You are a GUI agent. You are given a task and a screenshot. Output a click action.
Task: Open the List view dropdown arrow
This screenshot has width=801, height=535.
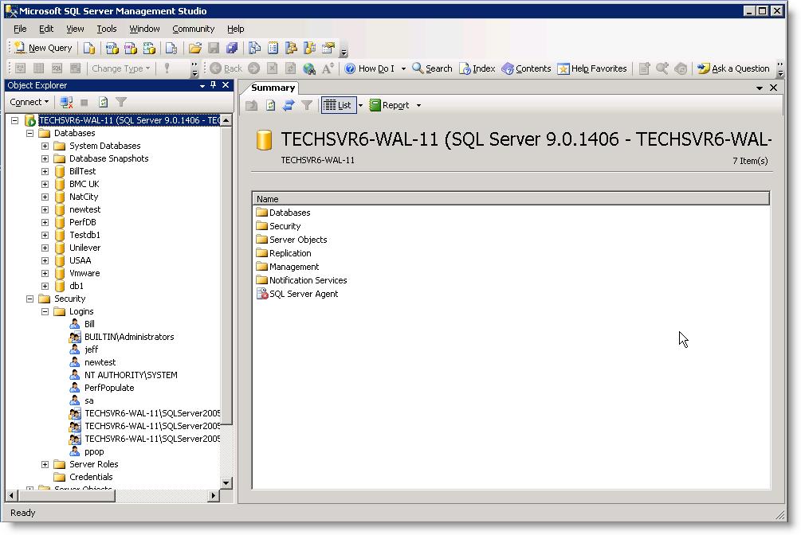coord(361,105)
